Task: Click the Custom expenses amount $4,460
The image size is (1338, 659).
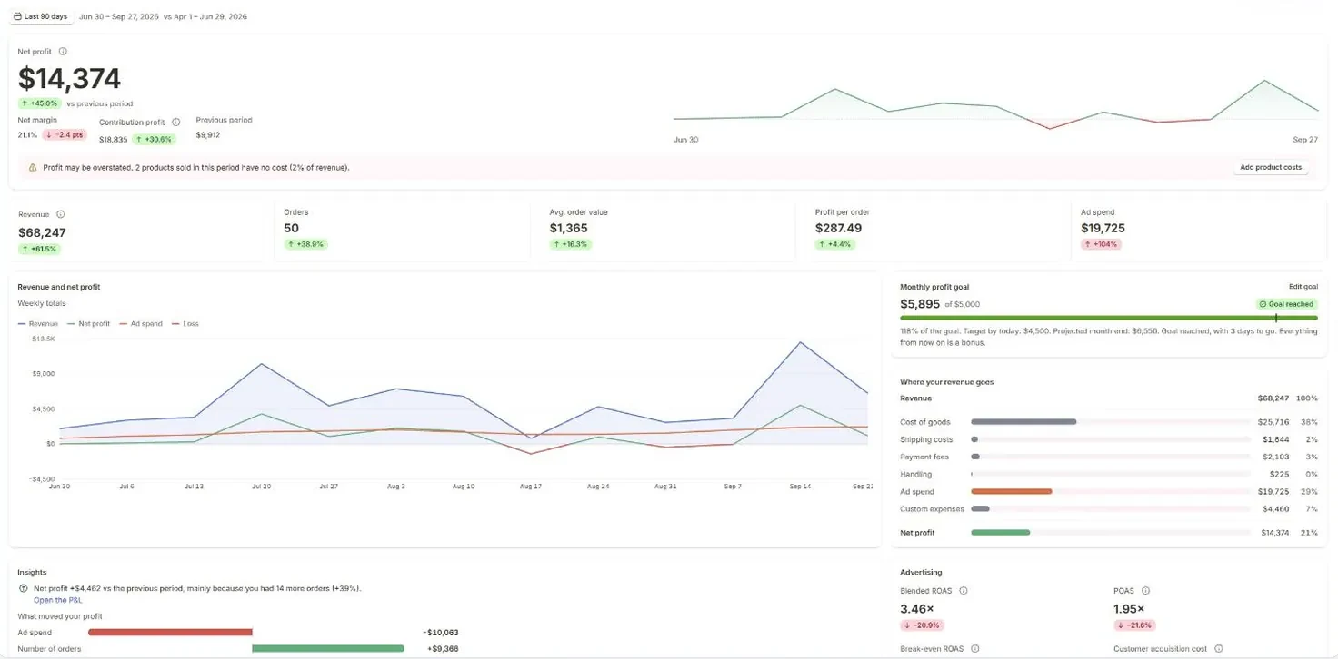Action: pyautogui.click(x=1276, y=509)
